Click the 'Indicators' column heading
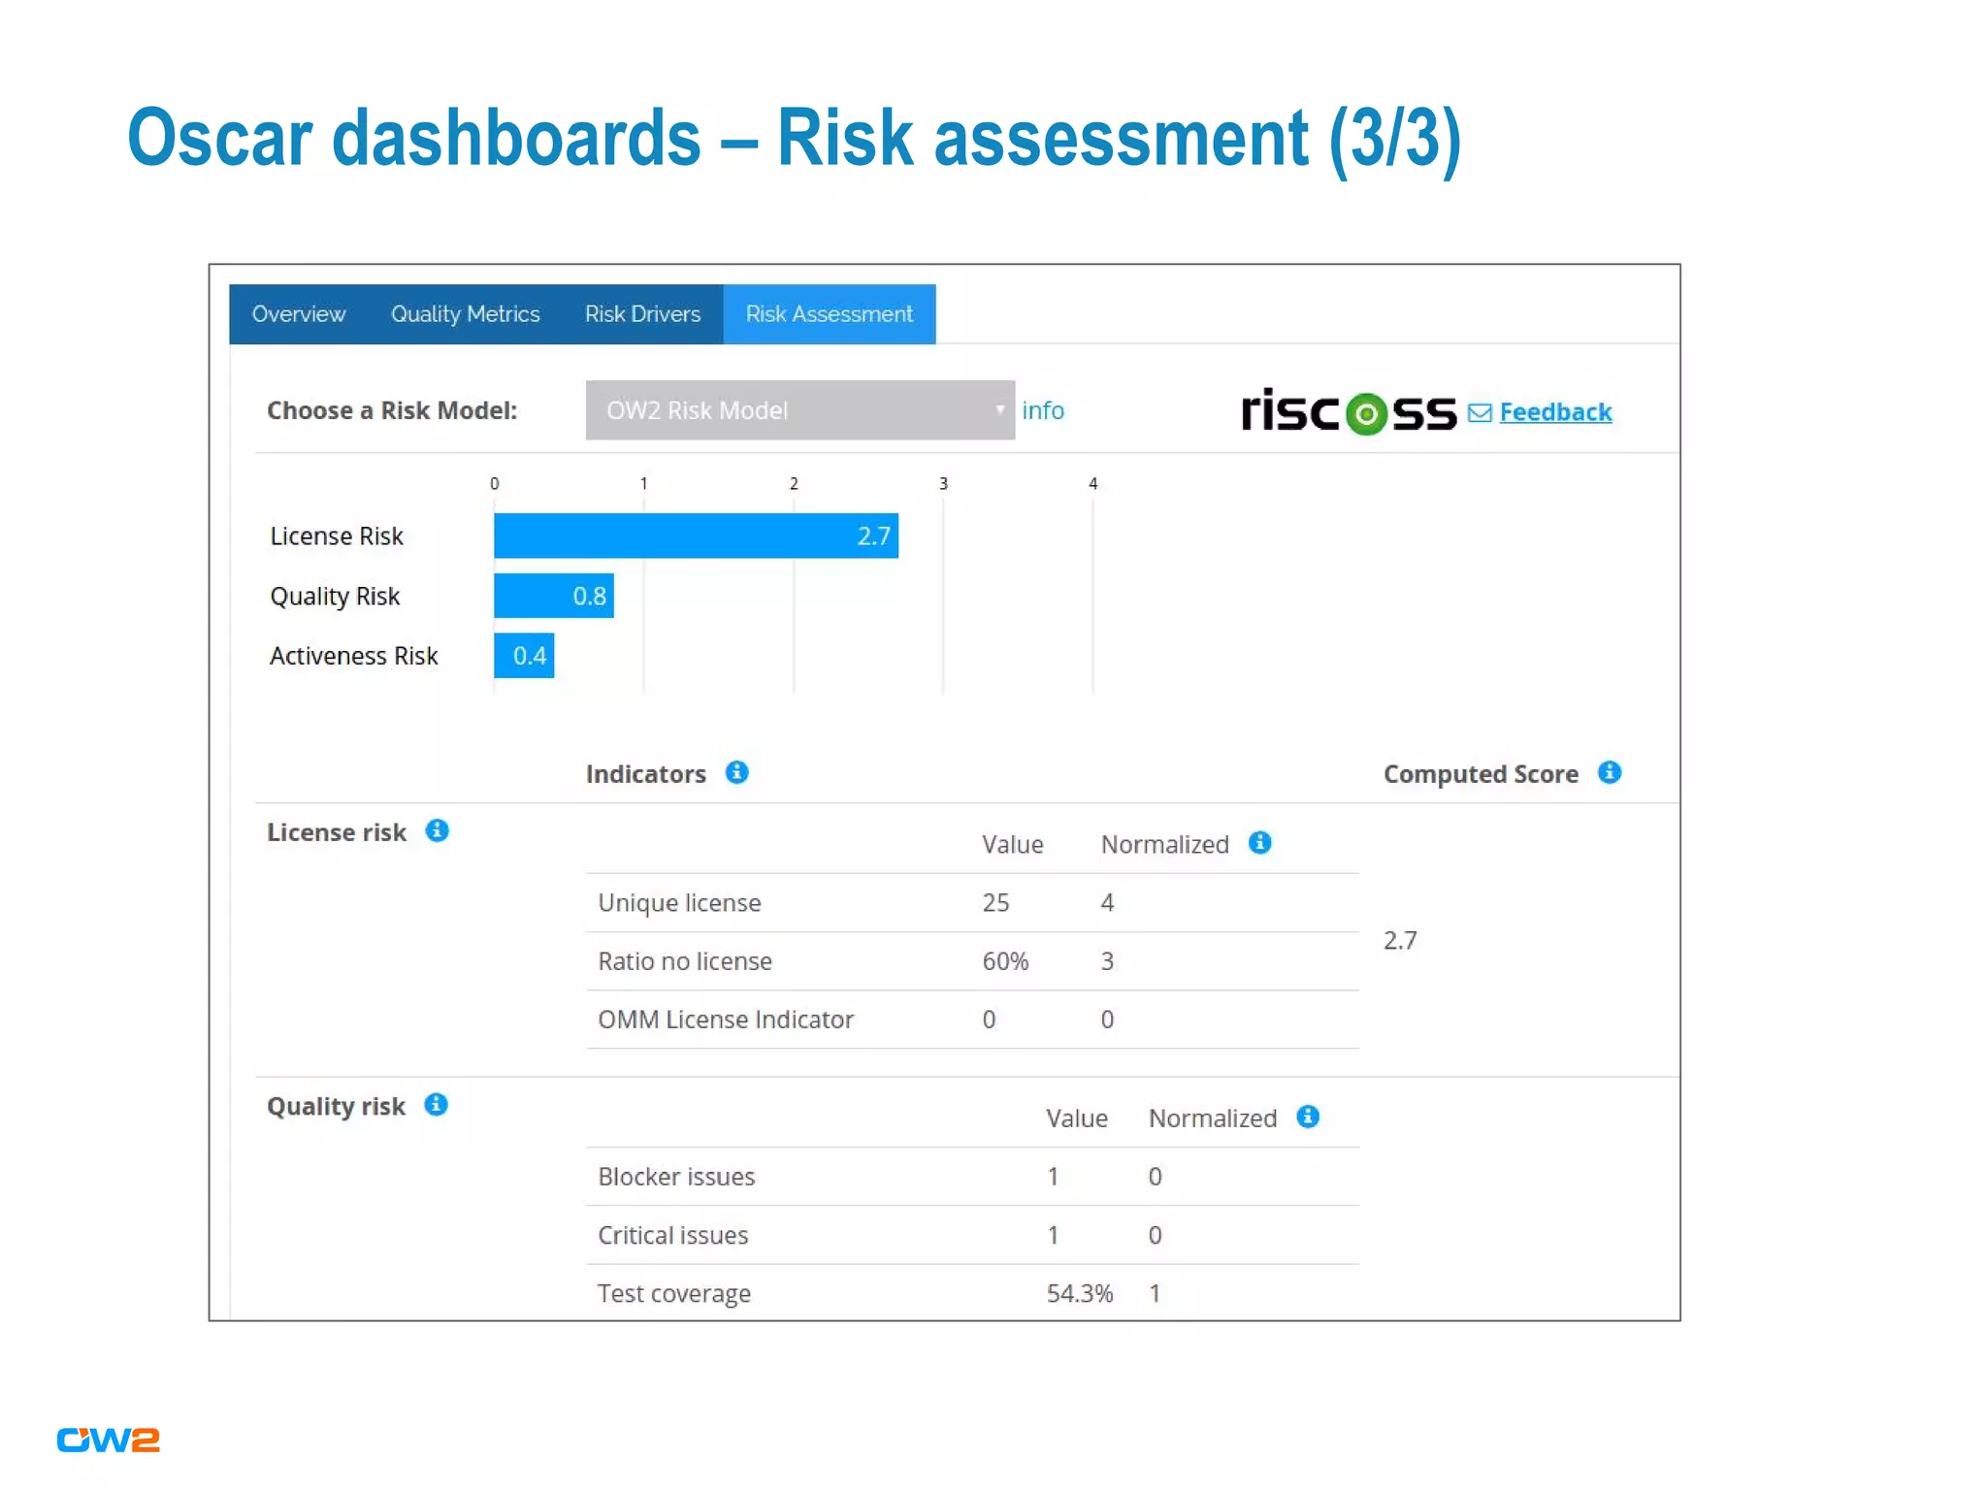The image size is (1987, 1491). [645, 774]
